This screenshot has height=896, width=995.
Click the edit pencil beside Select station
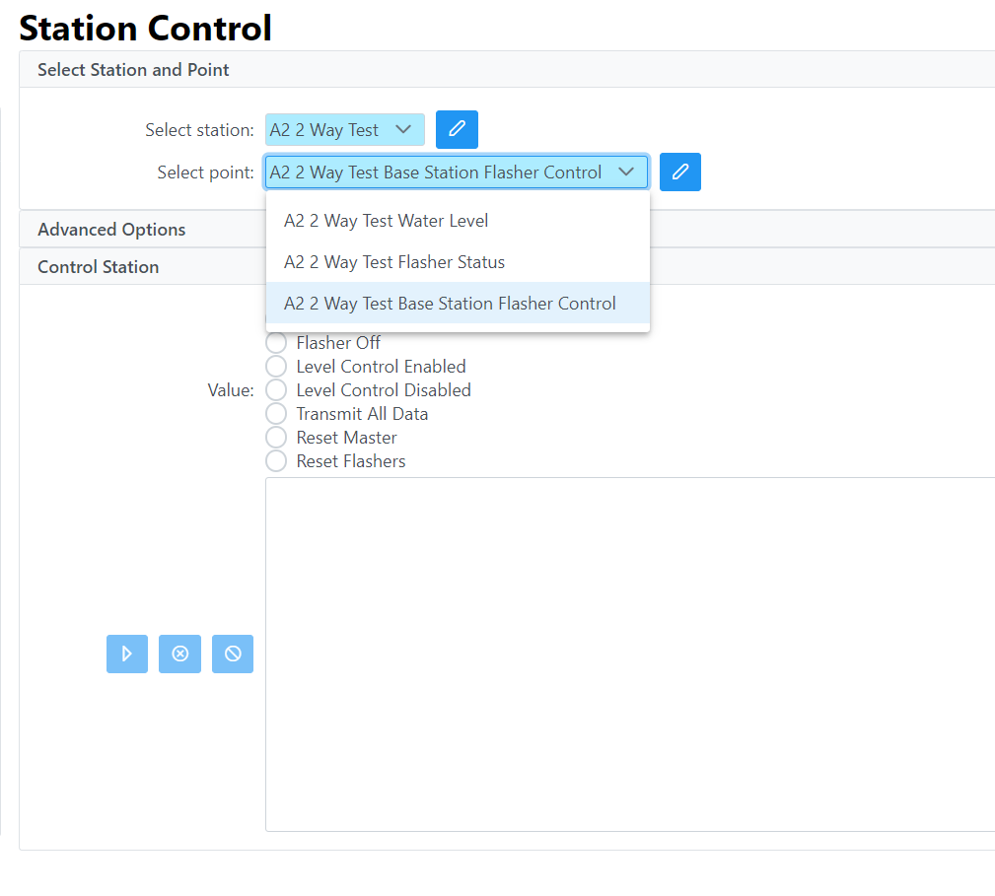pos(457,130)
